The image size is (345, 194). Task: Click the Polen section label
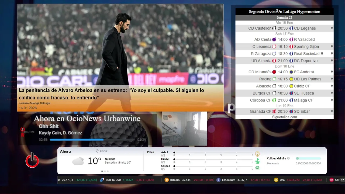pyautogui.click(x=151, y=152)
